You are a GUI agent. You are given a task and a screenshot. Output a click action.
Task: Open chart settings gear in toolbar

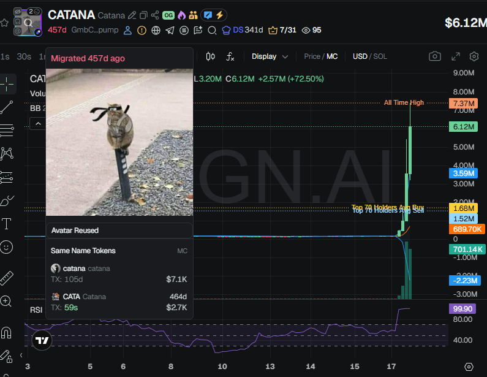(474, 56)
